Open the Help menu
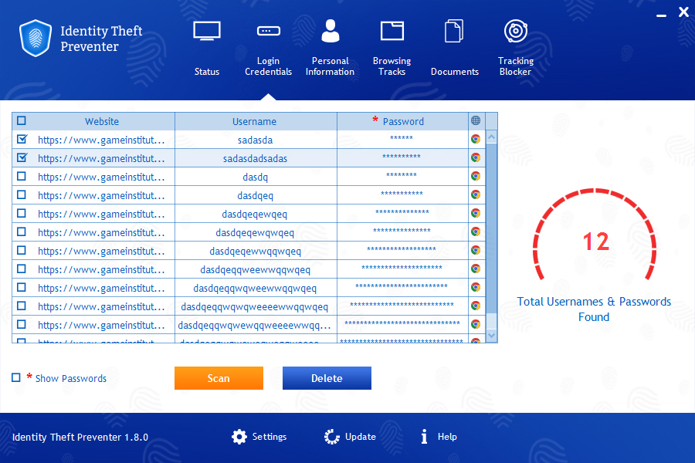 439,436
